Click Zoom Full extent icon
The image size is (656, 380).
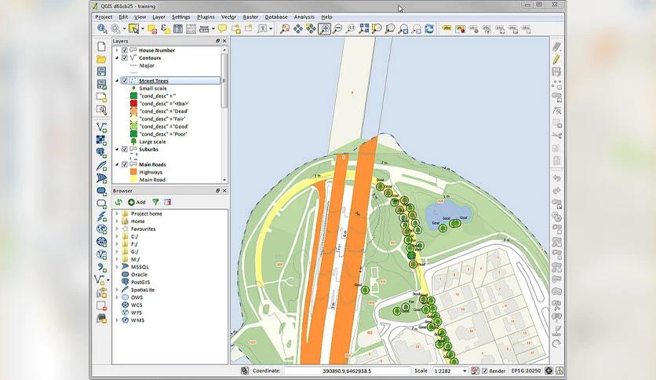click(x=364, y=28)
